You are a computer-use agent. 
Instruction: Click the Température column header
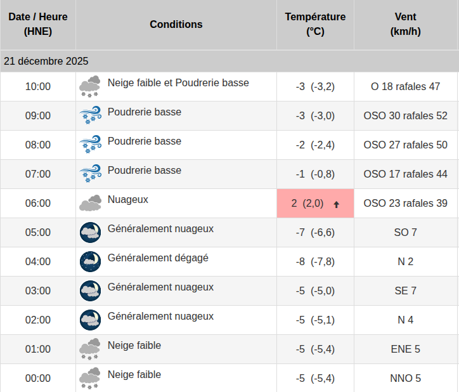[315, 24]
